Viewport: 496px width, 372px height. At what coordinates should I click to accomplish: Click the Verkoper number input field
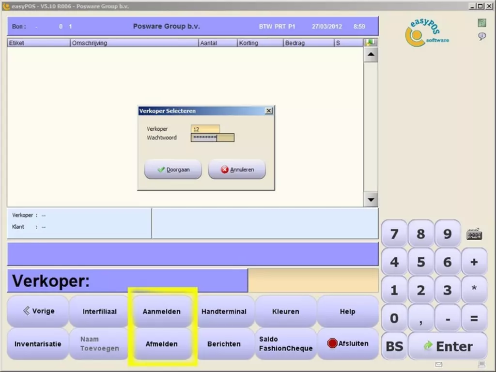(205, 129)
